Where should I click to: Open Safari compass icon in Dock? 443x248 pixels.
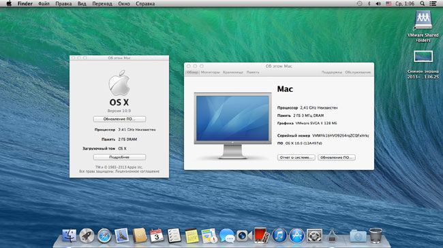(104, 236)
